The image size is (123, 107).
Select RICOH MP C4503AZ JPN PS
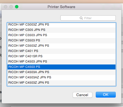point(61,78)
